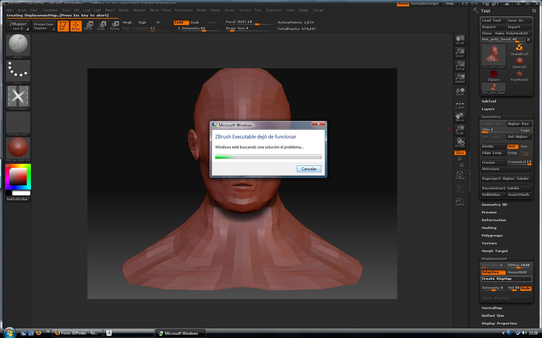This screenshot has width=542, height=338.
Task: Select the ZSphere tool
Action: [494, 76]
